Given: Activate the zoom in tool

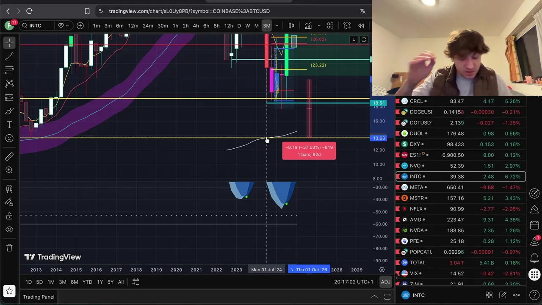Looking at the screenshot, I should coord(9,170).
